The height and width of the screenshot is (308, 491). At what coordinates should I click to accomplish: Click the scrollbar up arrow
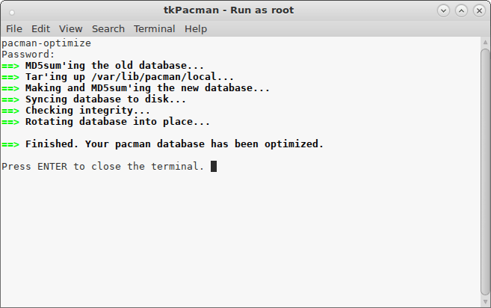point(485,42)
